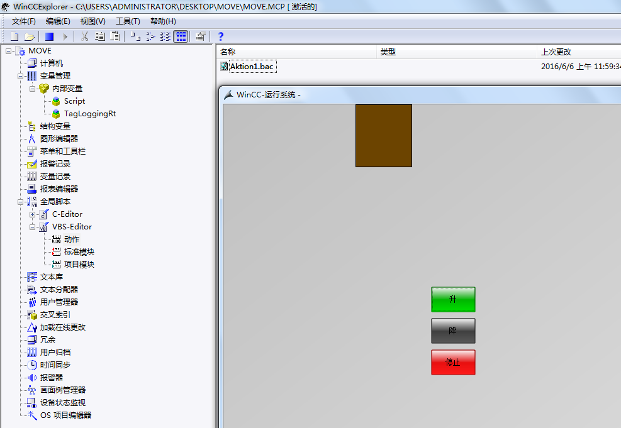This screenshot has height=428, width=621.
Task: Sort by the 上次更改 column header
Action: click(579, 52)
